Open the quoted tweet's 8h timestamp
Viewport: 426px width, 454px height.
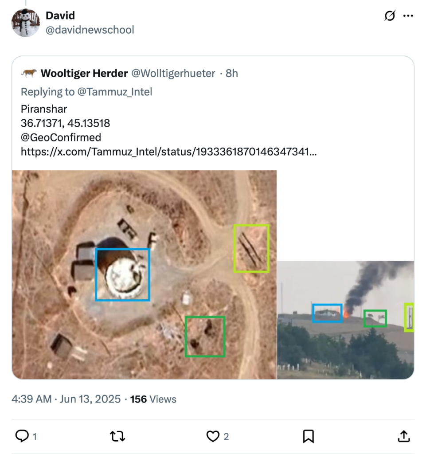coord(232,74)
